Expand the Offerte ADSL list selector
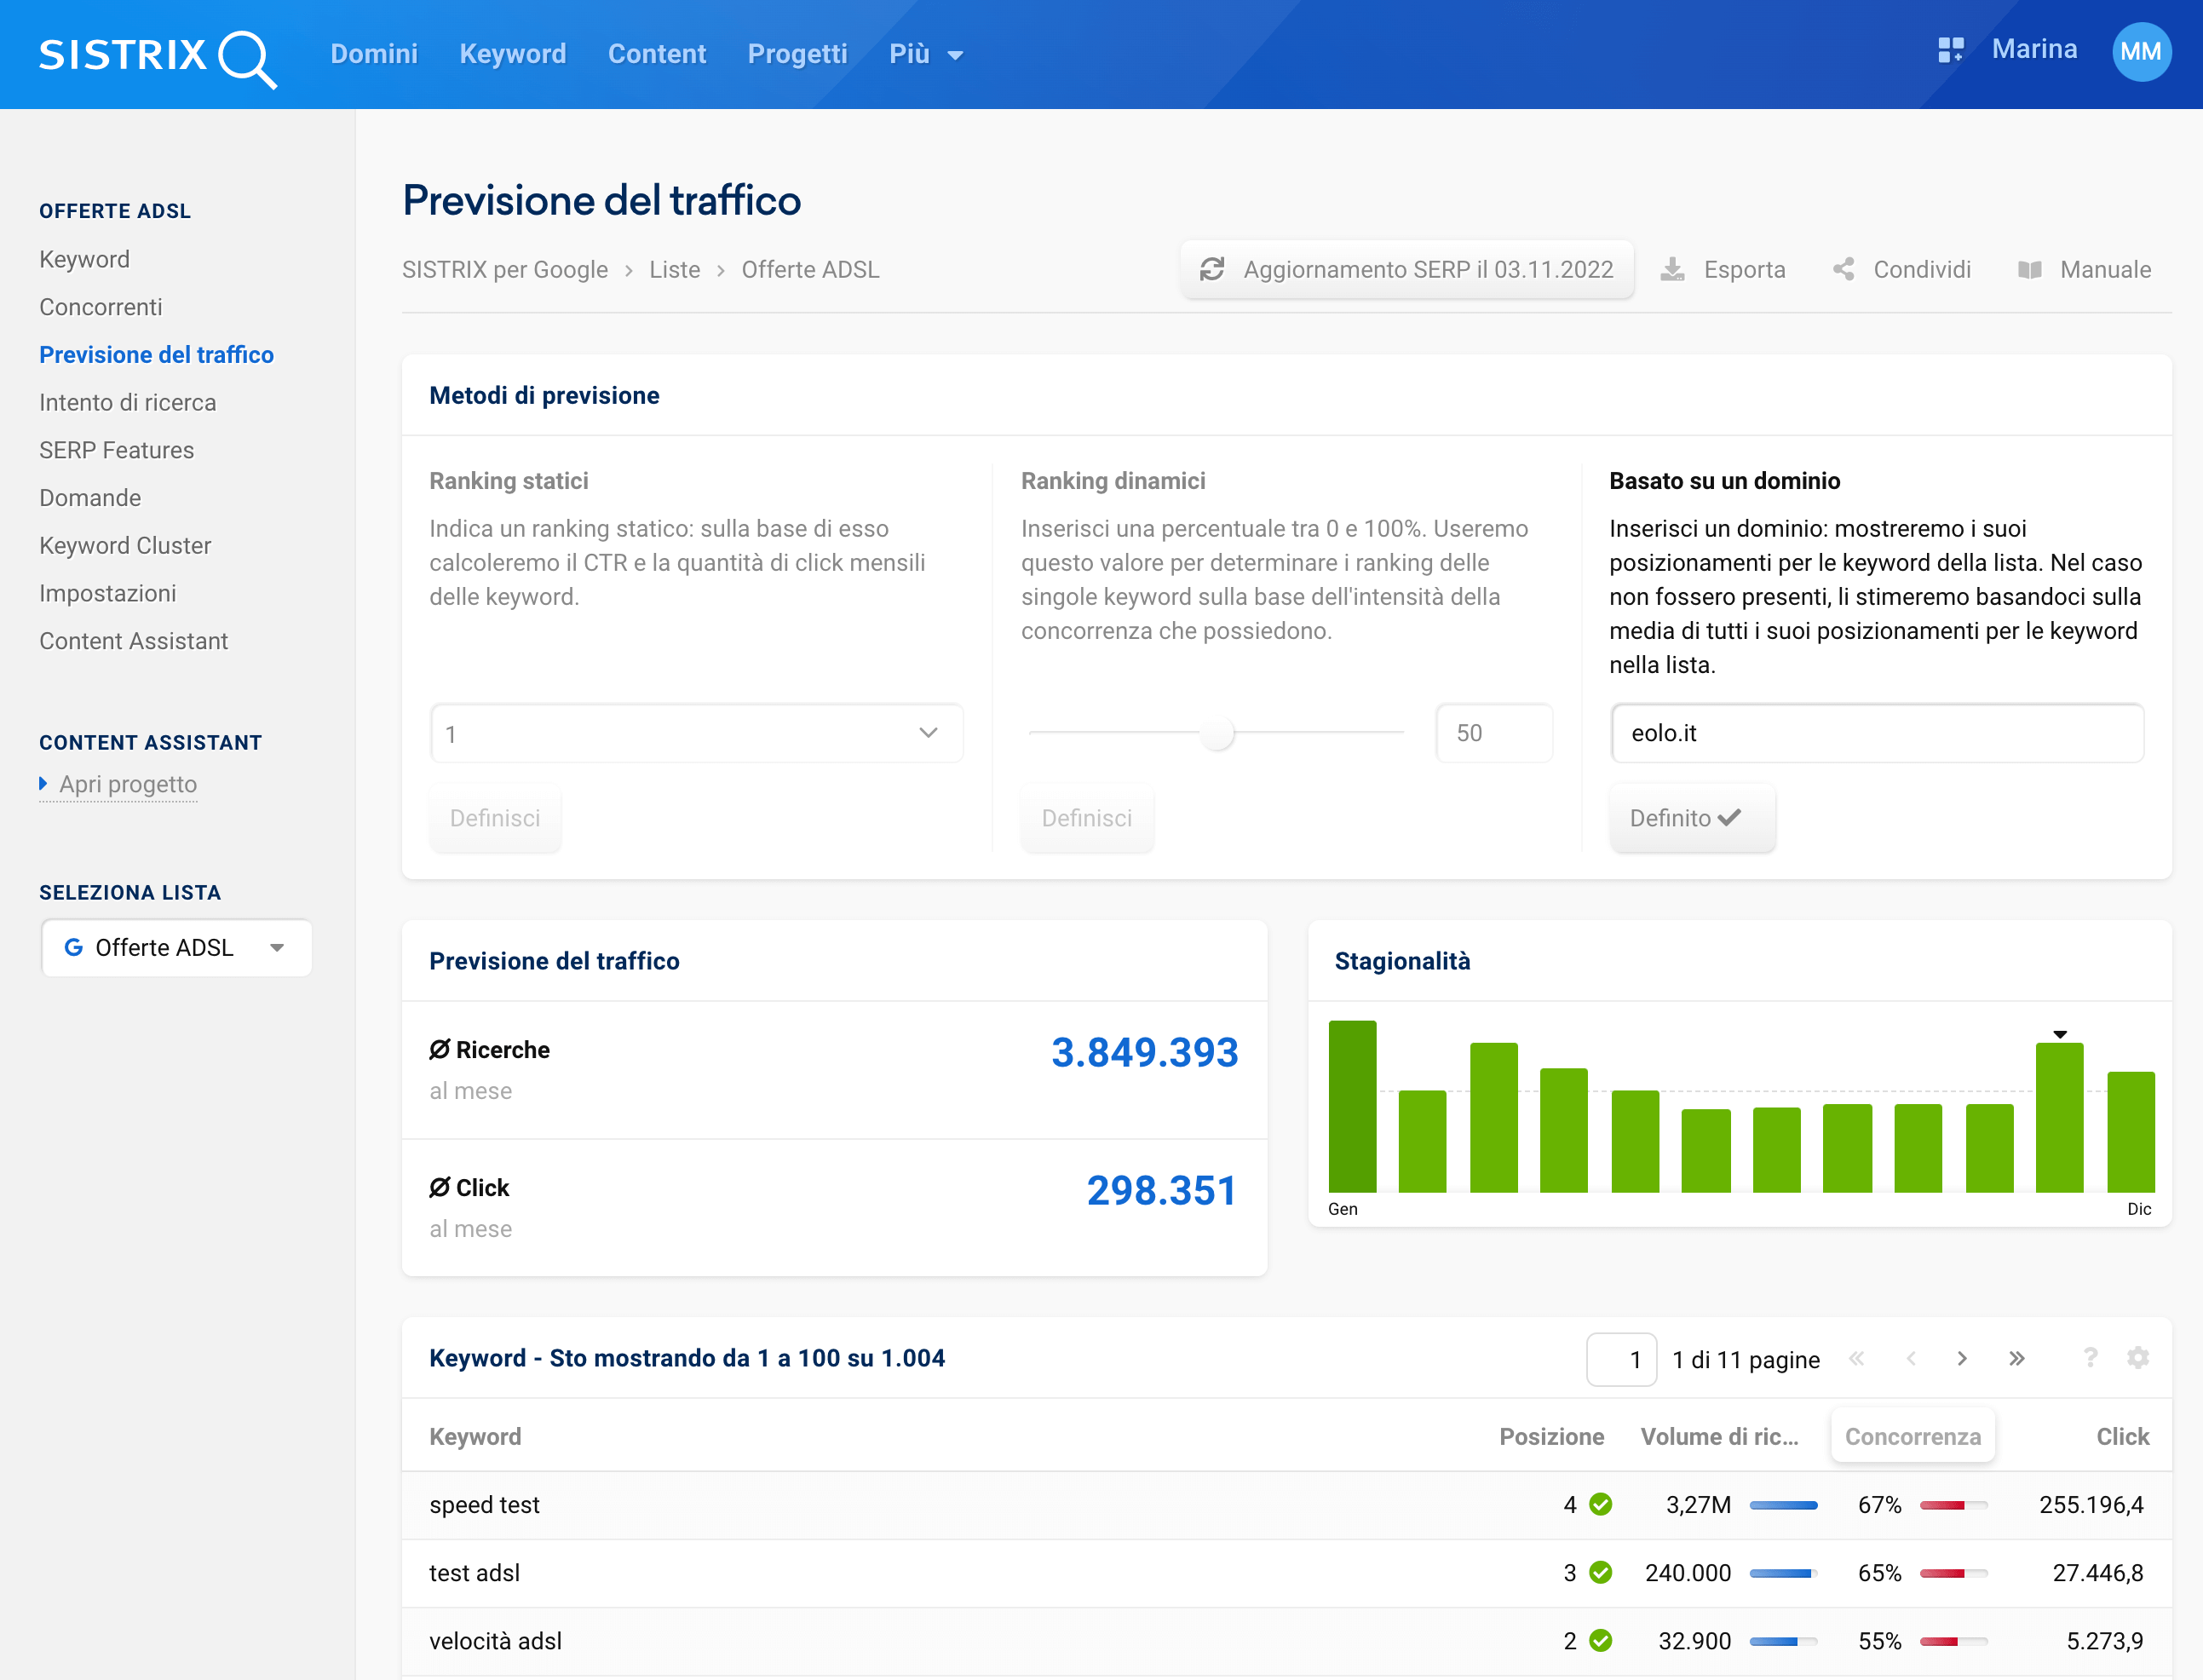 [177, 947]
